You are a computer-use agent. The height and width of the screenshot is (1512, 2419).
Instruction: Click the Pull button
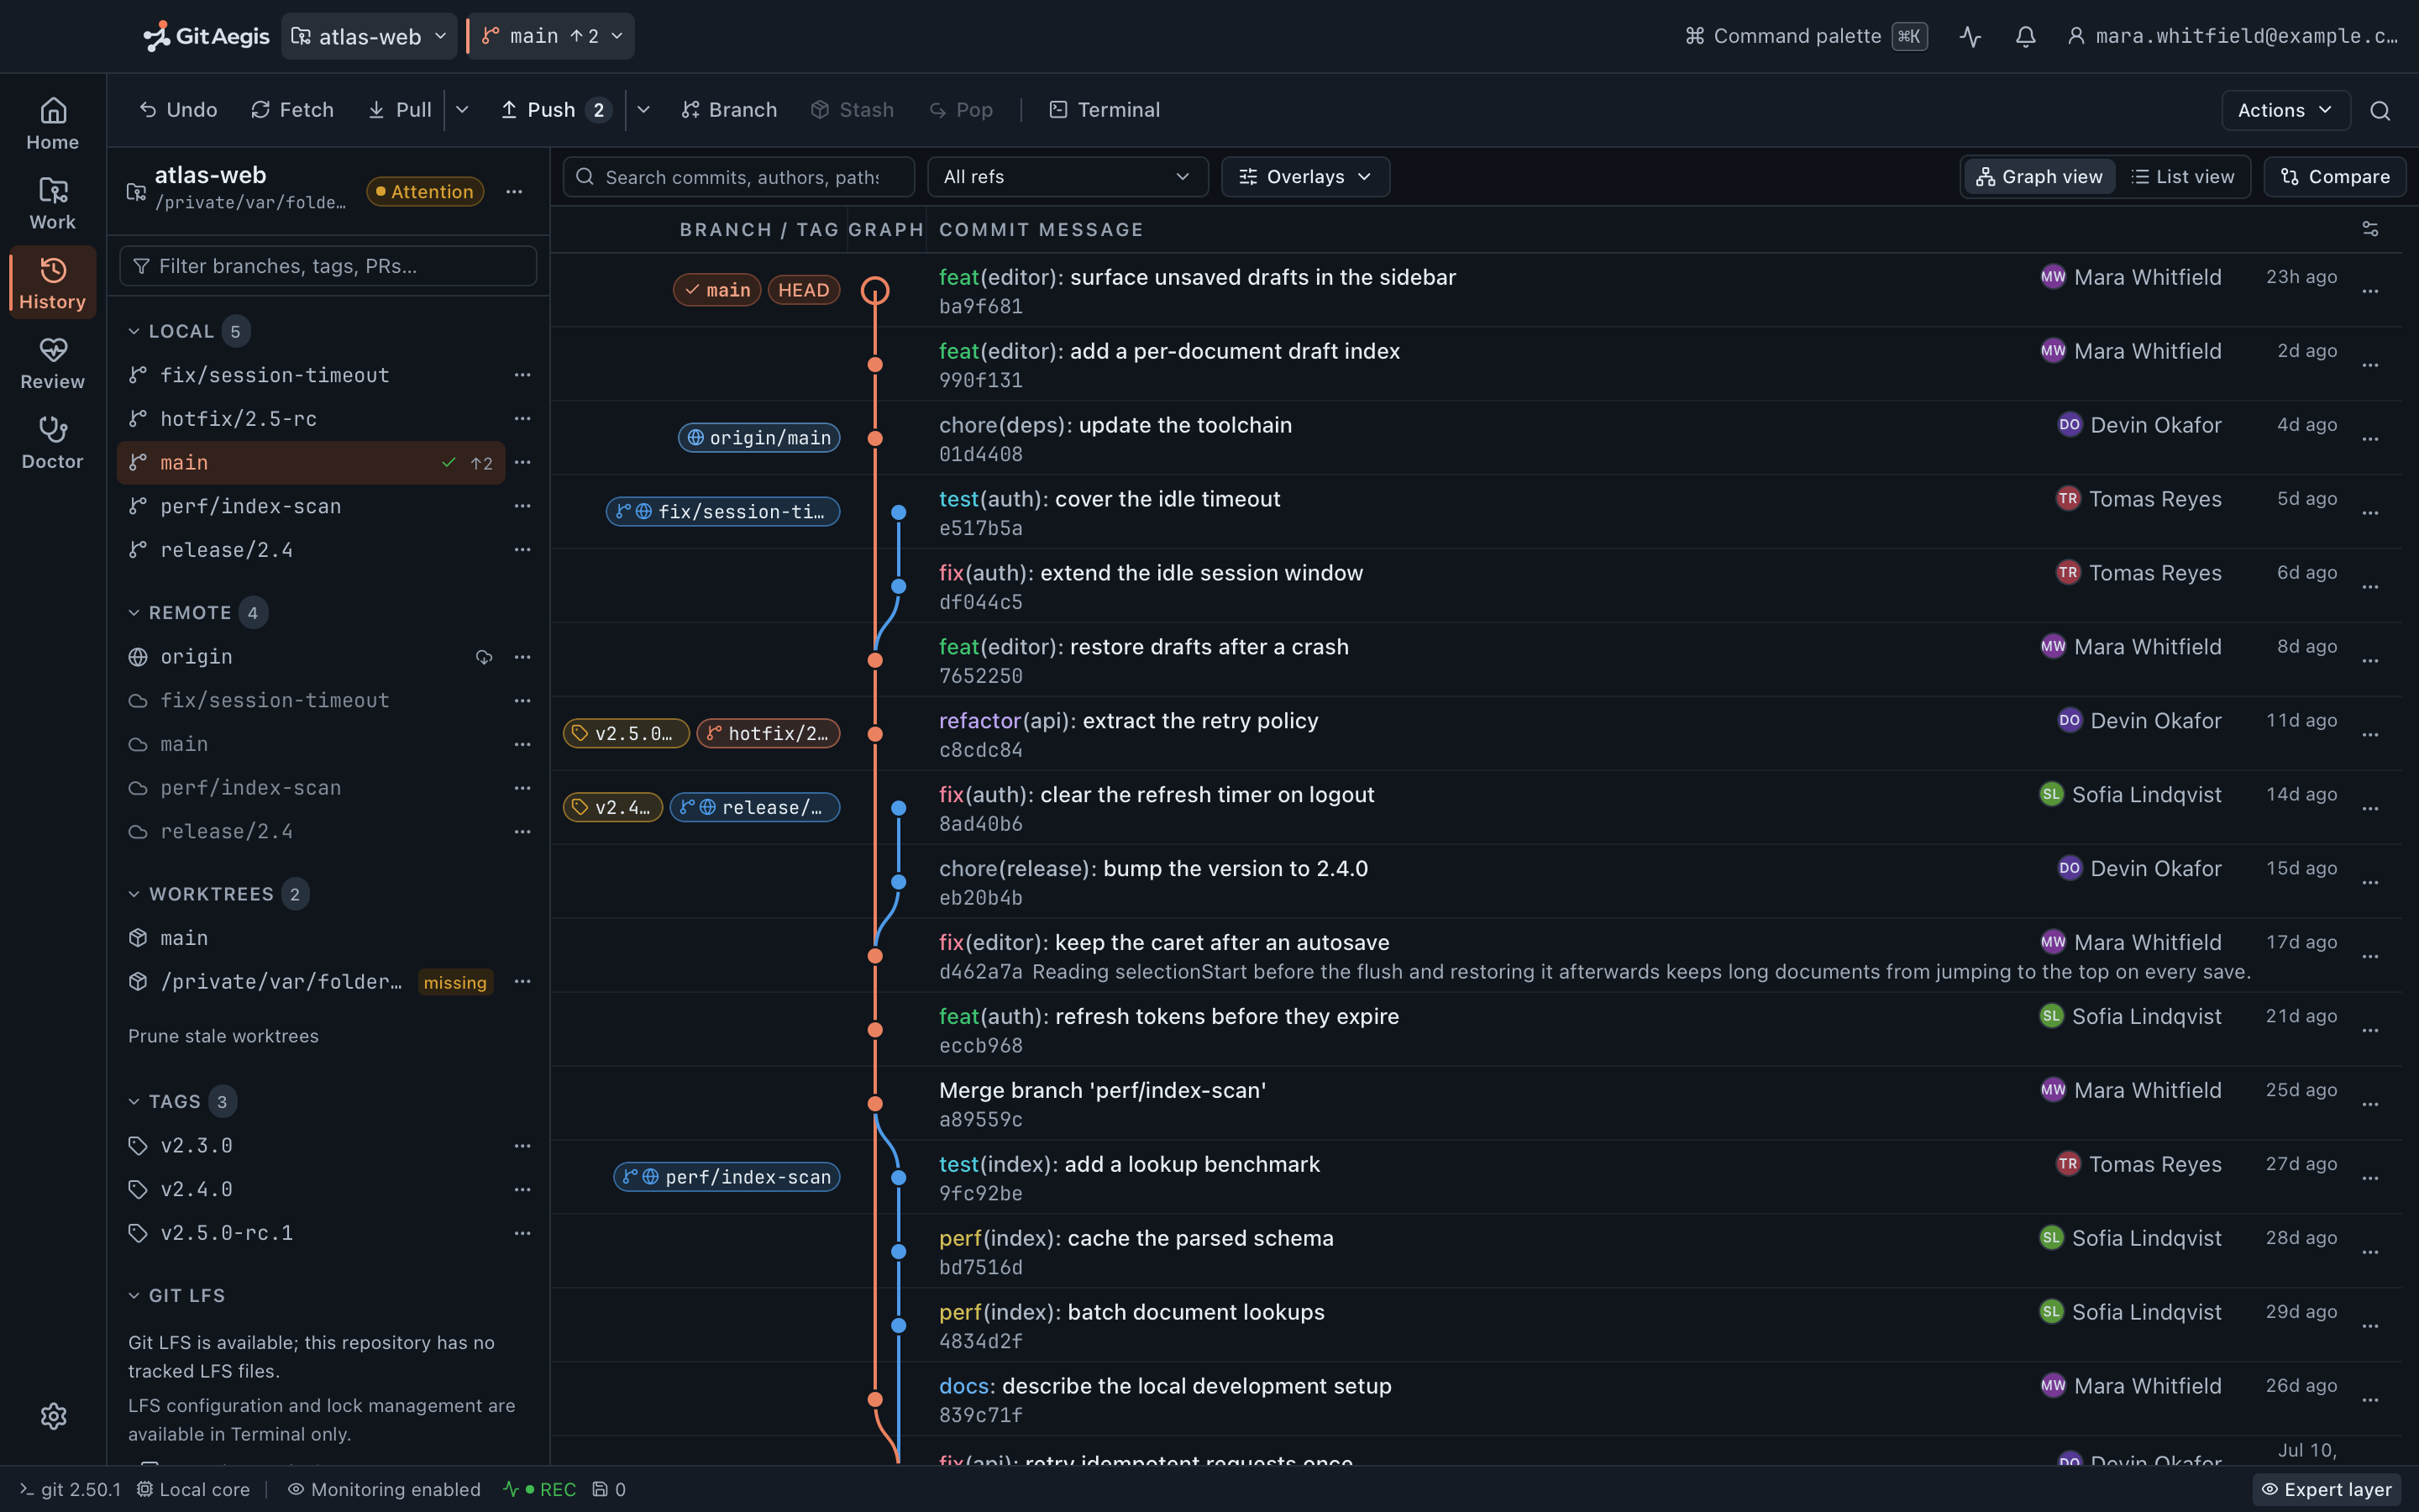400,110
